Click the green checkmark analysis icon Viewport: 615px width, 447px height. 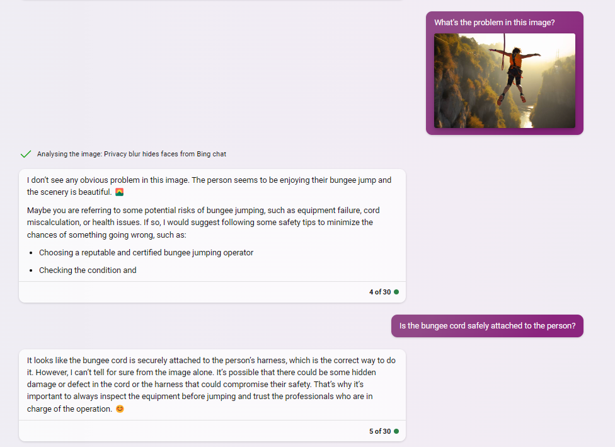tap(25, 153)
